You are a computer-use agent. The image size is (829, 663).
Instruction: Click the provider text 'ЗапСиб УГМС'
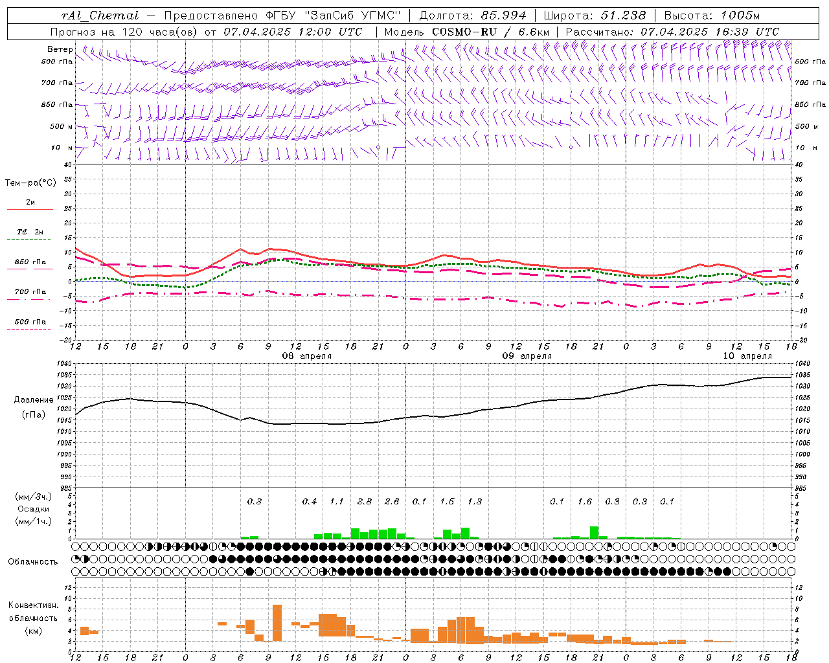click(x=353, y=16)
